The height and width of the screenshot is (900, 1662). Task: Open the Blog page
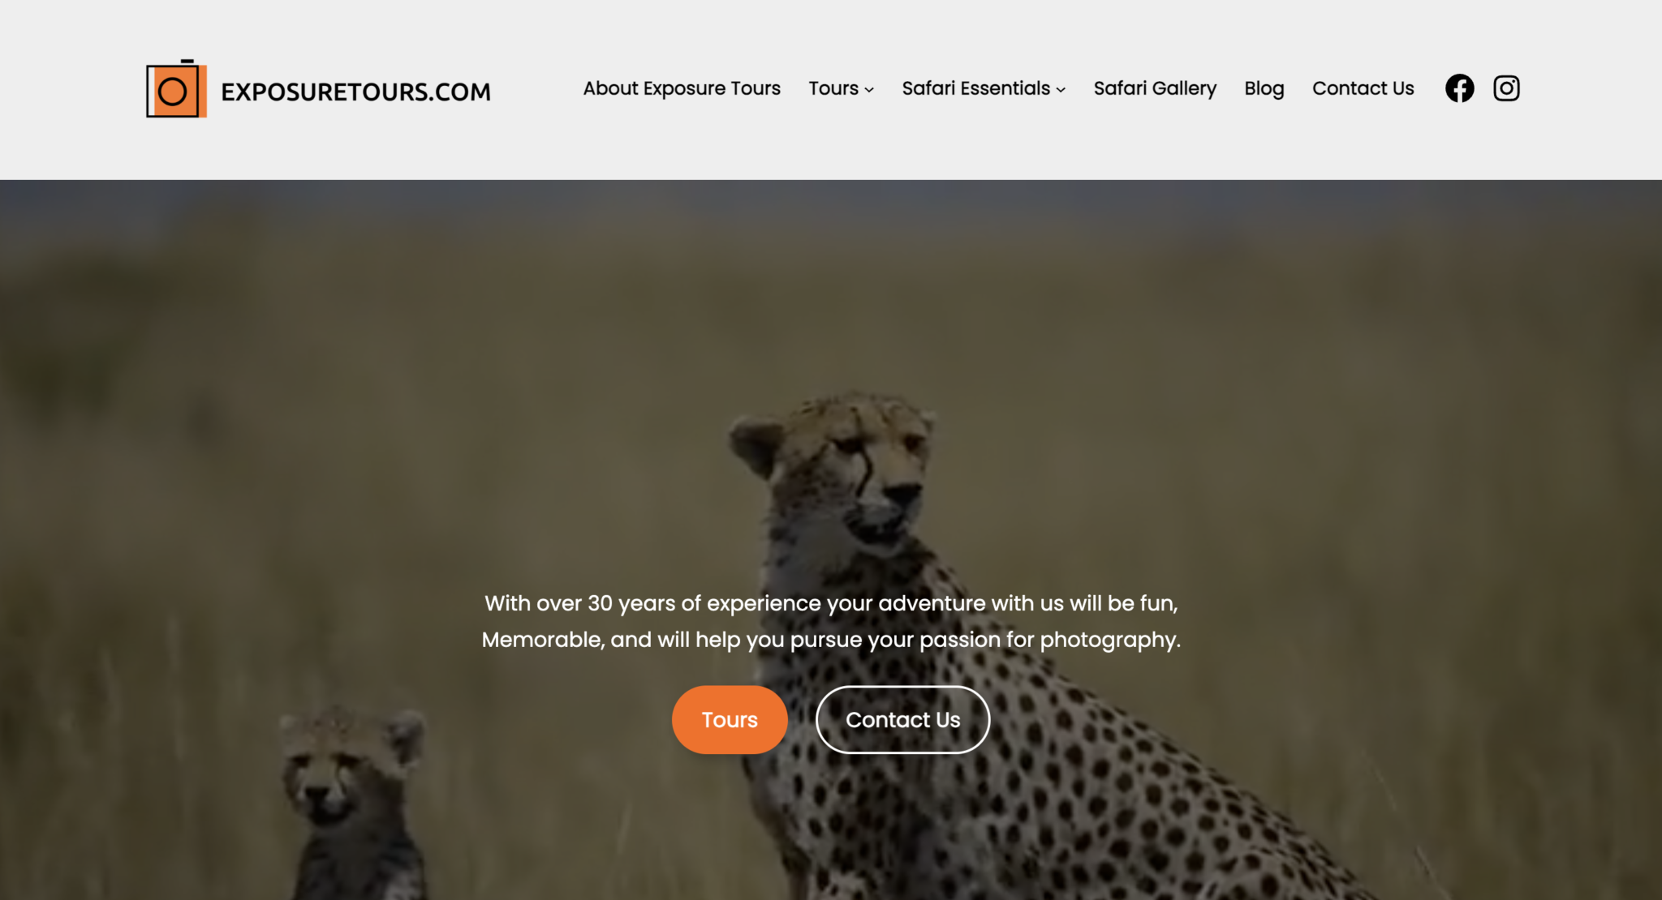tap(1264, 88)
